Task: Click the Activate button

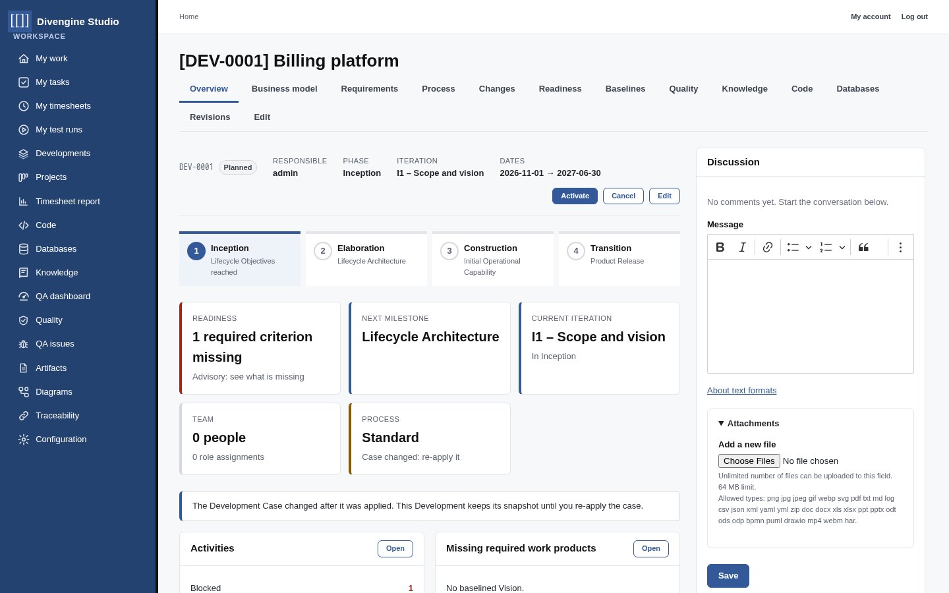Action: (x=575, y=196)
